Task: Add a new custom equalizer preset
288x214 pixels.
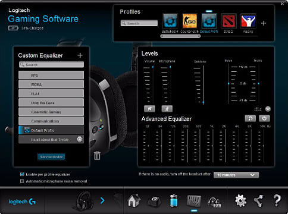Action: pos(80,55)
